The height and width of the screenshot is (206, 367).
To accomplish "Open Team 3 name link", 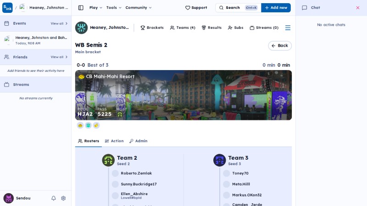I will pos(238,158).
